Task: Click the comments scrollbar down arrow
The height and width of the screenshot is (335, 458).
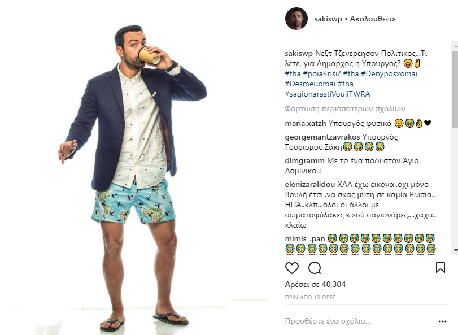Action: 454,250
